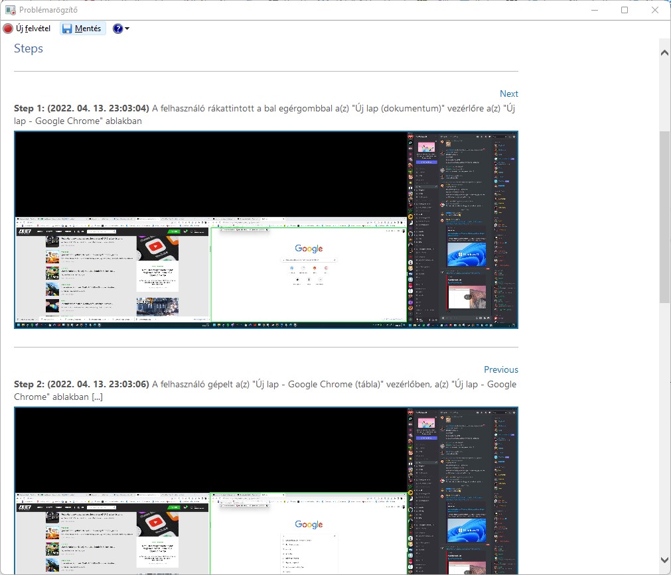
Task: Click the floppy disk icon beside Mentés
Action: click(x=67, y=29)
